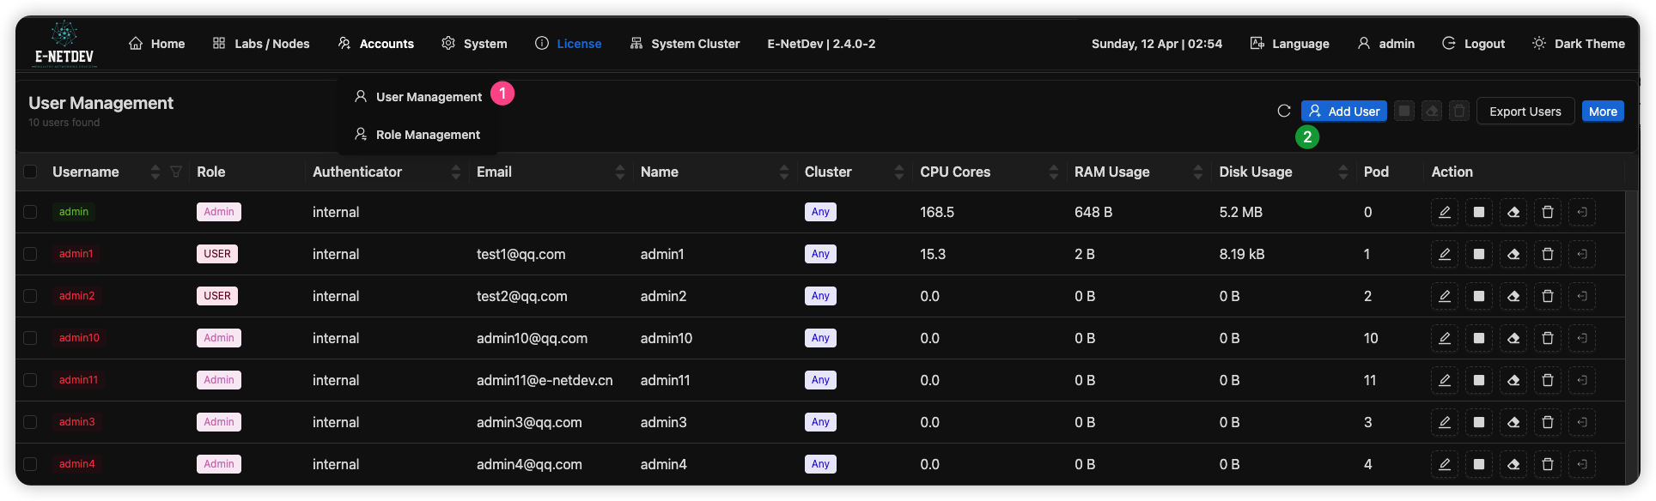
Task: Click the E-NETDEV logo
Action: (64, 44)
